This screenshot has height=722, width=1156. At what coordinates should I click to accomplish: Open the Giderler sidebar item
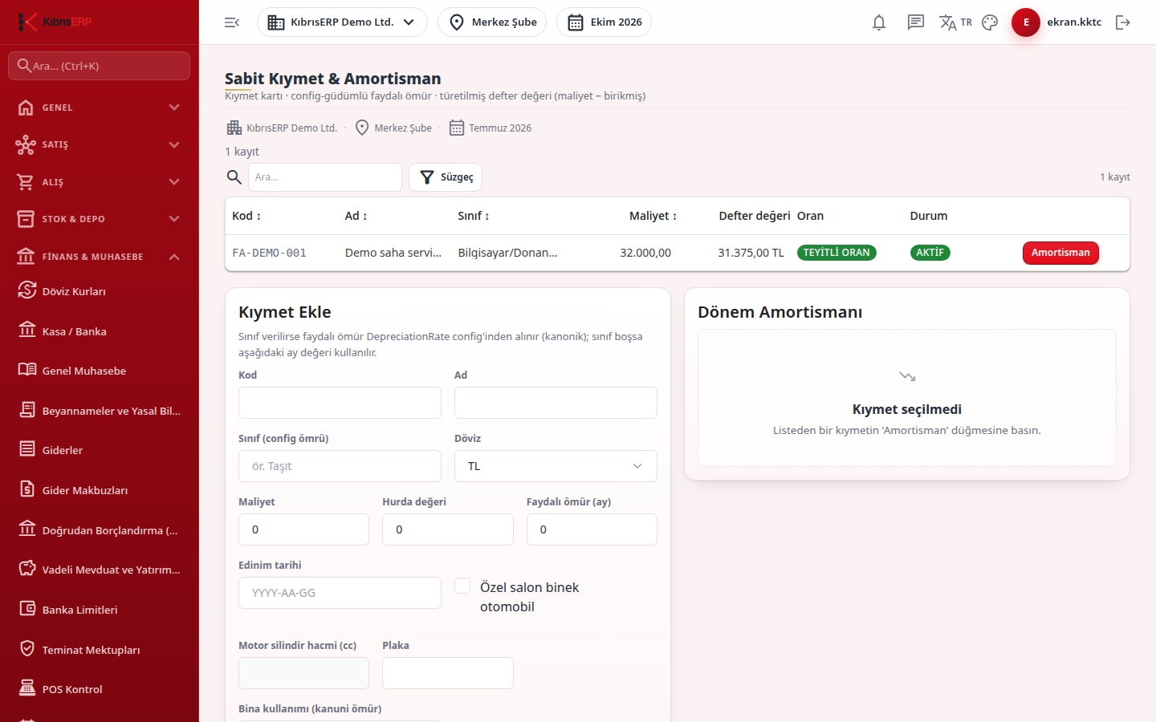point(100,450)
